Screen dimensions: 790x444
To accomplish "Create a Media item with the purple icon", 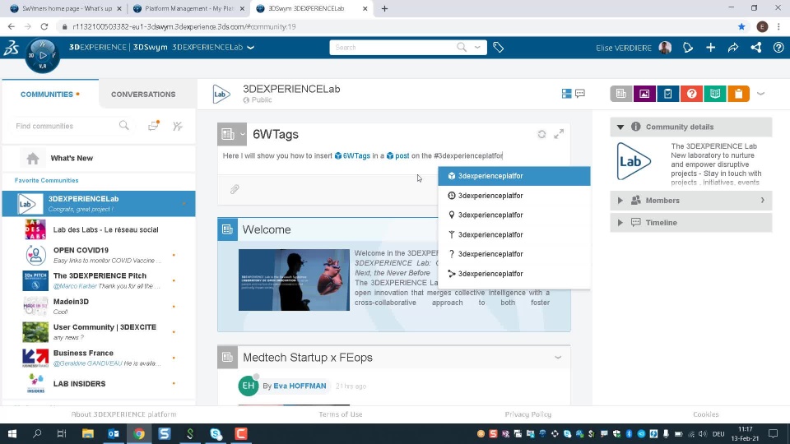I will coord(644,94).
